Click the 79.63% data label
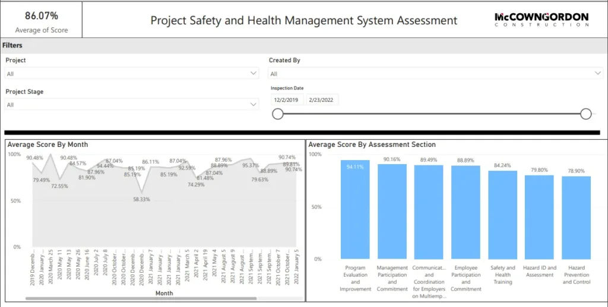The width and height of the screenshot is (608, 307). pyautogui.click(x=259, y=180)
